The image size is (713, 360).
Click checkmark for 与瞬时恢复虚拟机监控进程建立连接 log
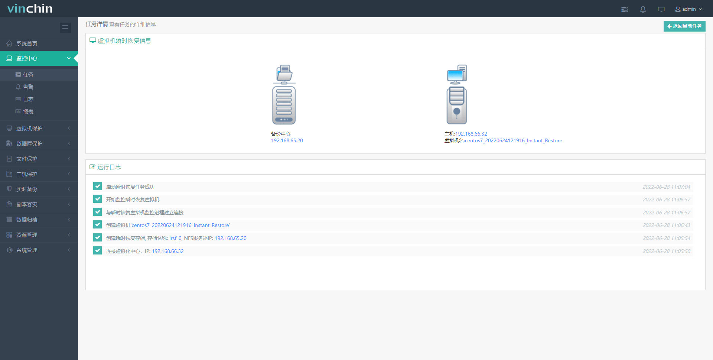tap(98, 212)
